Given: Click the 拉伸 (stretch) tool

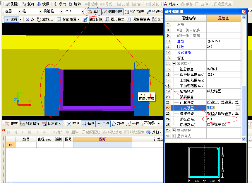Looking at the screenshot, I should tap(202, 4).
